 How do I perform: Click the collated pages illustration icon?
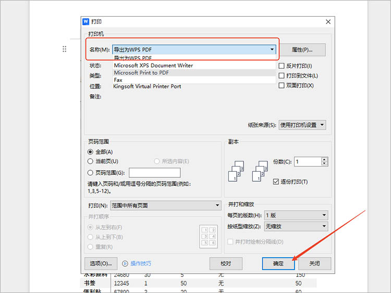click(236, 171)
